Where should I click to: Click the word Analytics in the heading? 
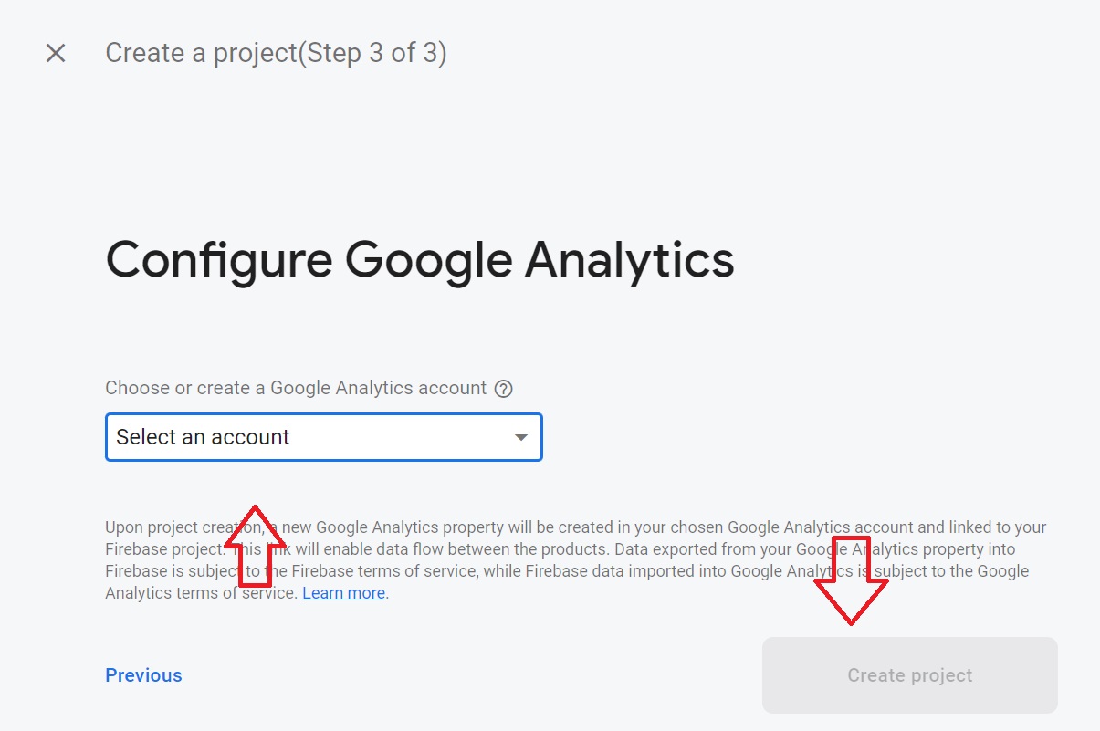click(x=629, y=260)
